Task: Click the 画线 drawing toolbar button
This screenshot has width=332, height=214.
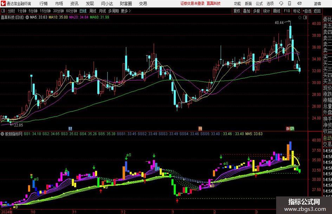Action: [276, 11]
